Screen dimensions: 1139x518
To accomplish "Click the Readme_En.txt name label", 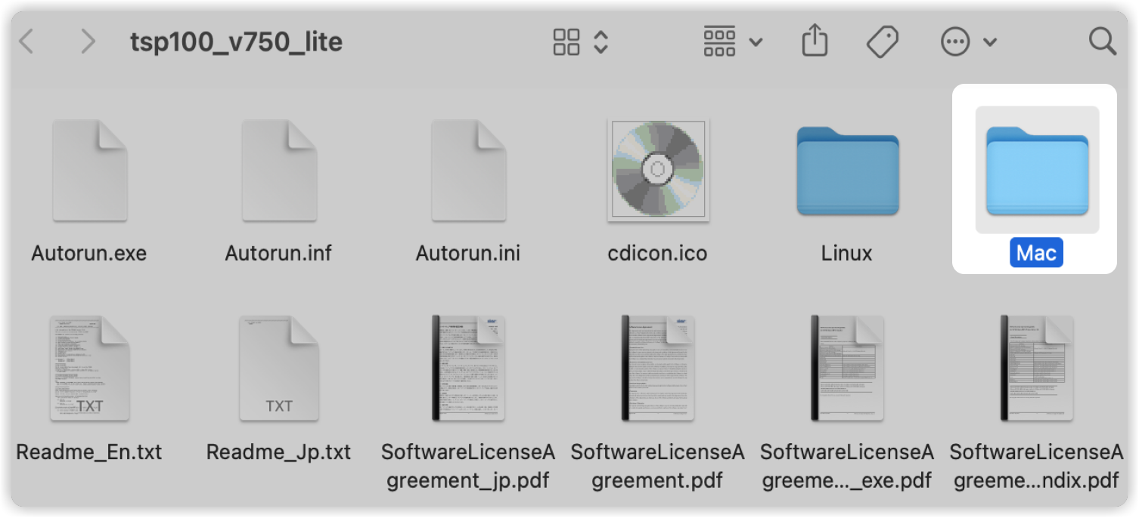I will [89, 452].
